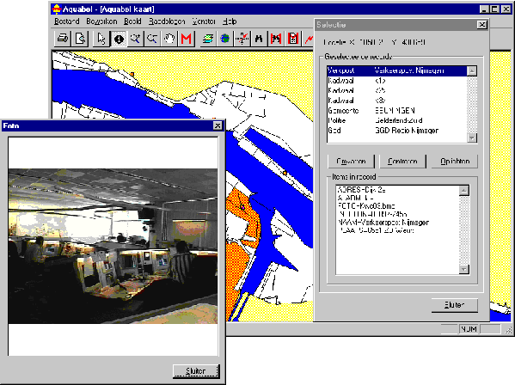Open the Beeld menu
Viewport: 515px width, 385px height.
pos(132,21)
